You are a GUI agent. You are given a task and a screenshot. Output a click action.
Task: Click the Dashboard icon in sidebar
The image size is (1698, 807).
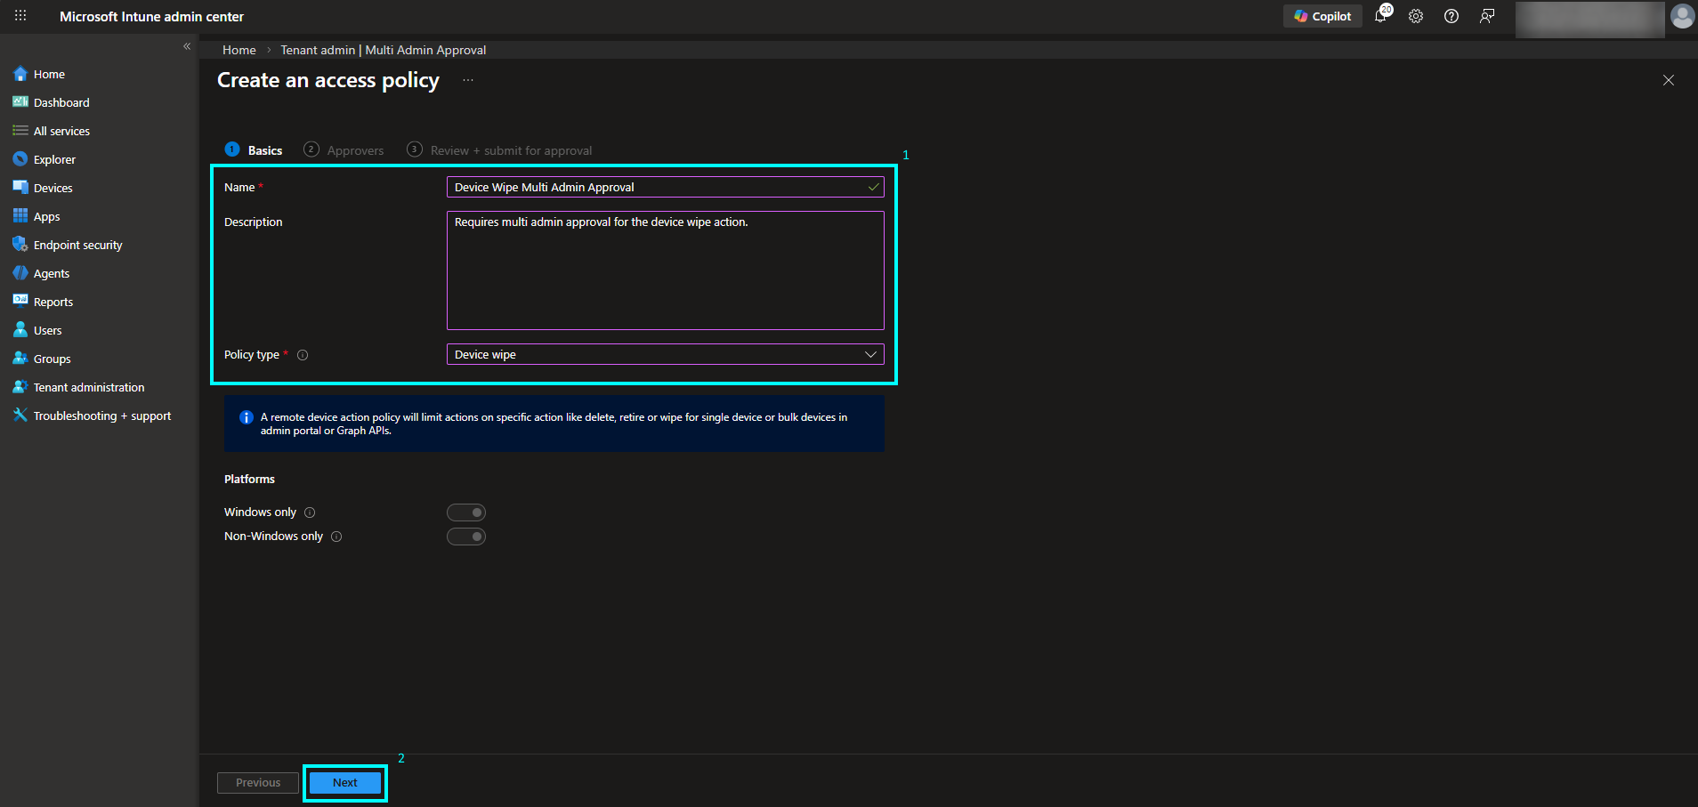click(x=20, y=102)
